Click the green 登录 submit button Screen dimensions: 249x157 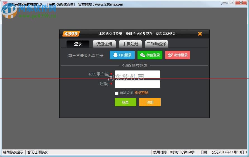tap(125, 102)
